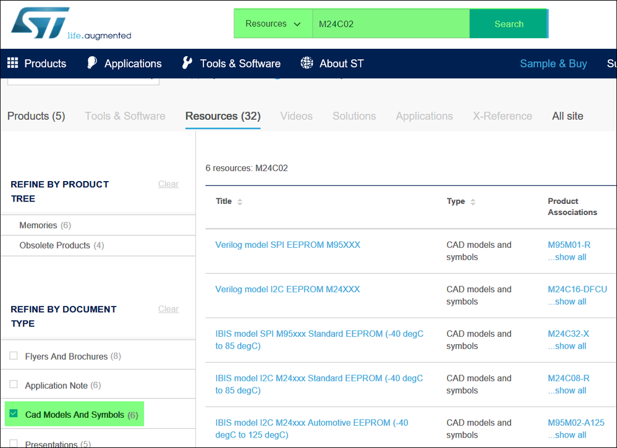The height and width of the screenshot is (448, 617).
Task: Open the About ST menu
Action: click(x=341, y=63)
